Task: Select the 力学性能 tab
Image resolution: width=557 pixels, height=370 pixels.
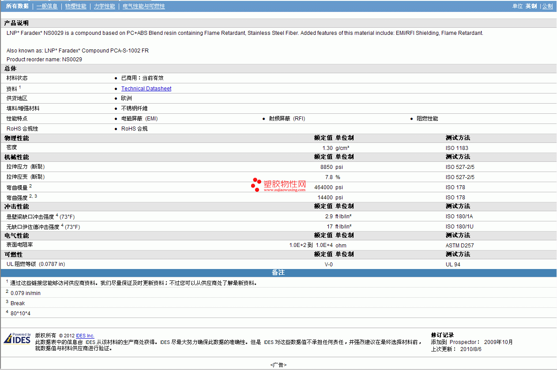Action: point(104,6)
